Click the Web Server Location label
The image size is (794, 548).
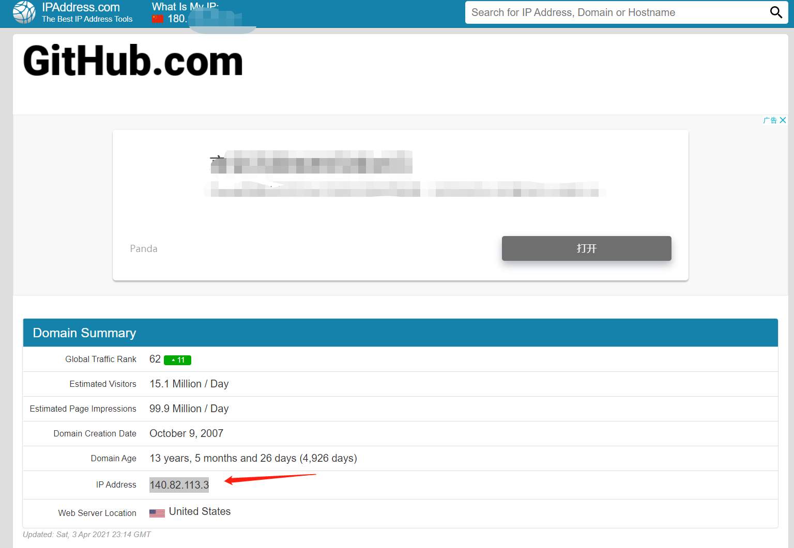click(97, 513)
